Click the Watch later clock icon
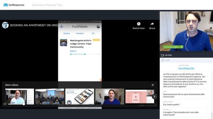The width and height of the screenshot is (213, 119). click(138, 24)
